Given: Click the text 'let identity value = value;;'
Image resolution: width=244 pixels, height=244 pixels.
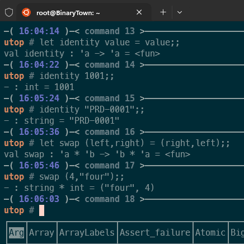Looking at the screenshot, I should [x=110, y=43].
